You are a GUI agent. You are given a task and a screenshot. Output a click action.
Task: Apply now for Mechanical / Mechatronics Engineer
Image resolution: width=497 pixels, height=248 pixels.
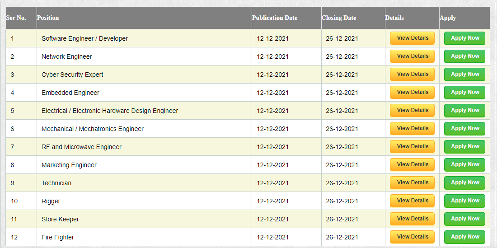coord(464,129)
